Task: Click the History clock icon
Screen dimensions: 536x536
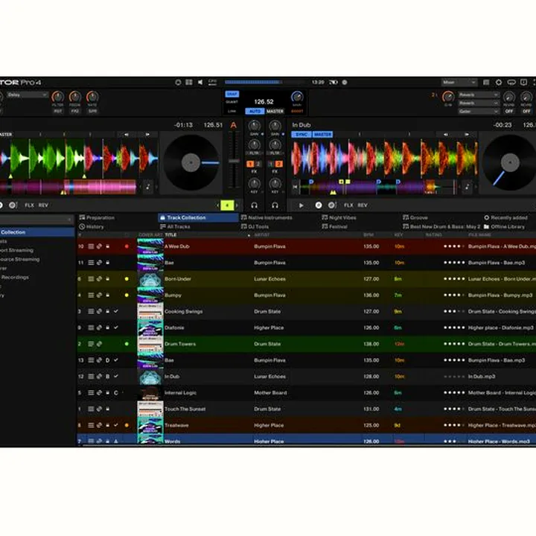Action: (x=82, y=226)
